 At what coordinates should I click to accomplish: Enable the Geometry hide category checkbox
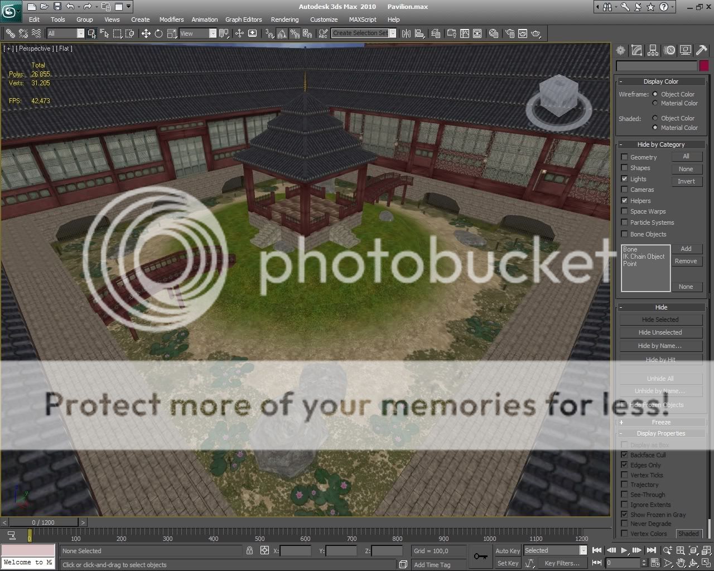pyautogui.click(x=624, y=157)
